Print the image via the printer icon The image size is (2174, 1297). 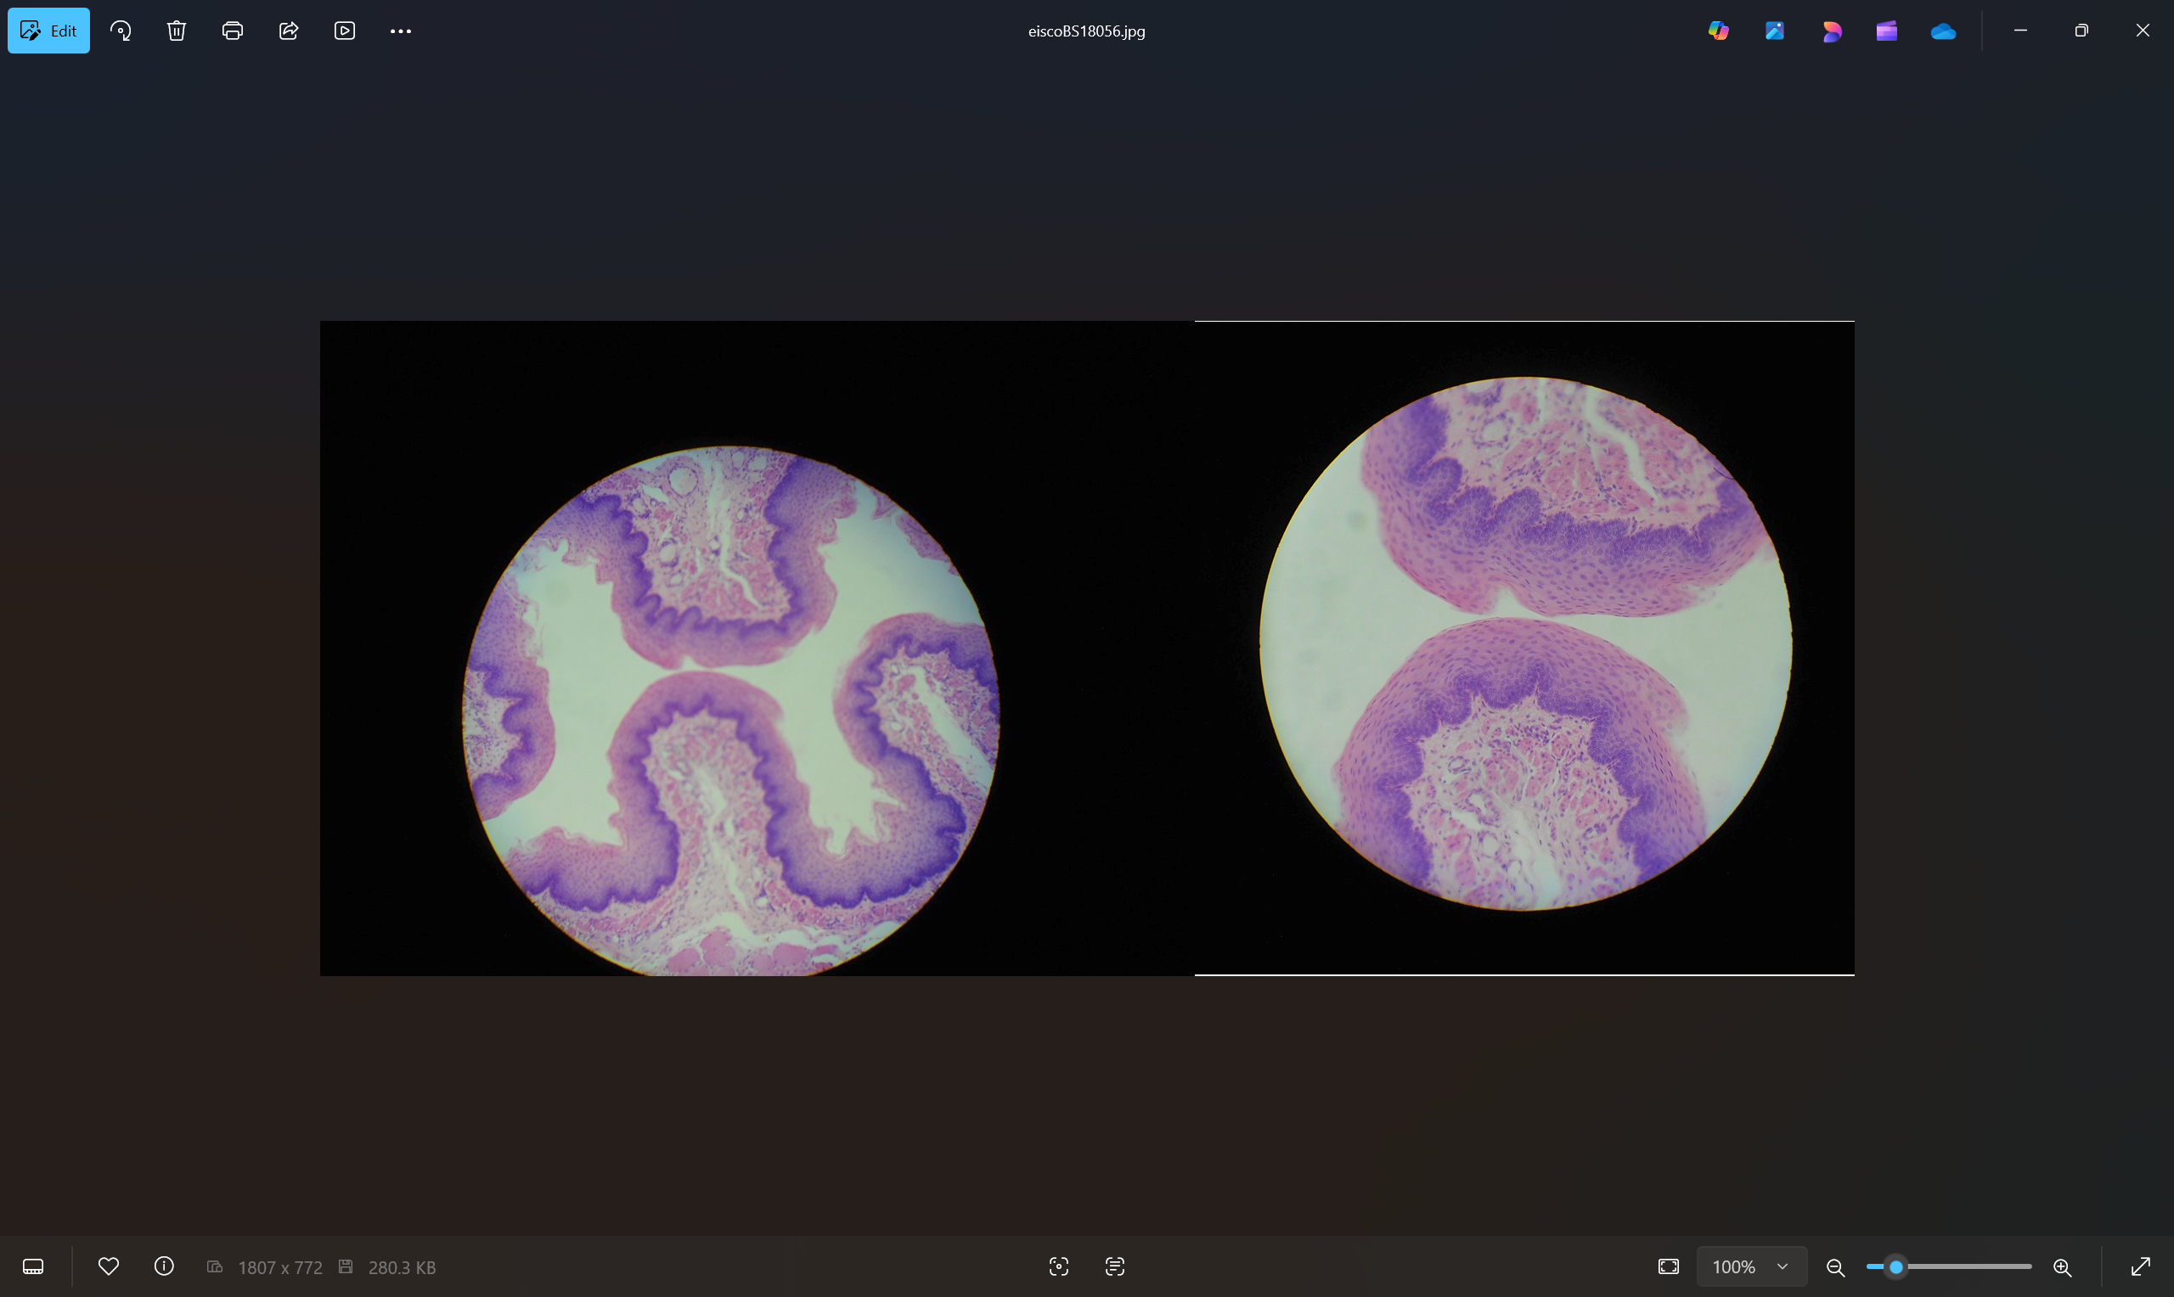click(x=233, y=31)
